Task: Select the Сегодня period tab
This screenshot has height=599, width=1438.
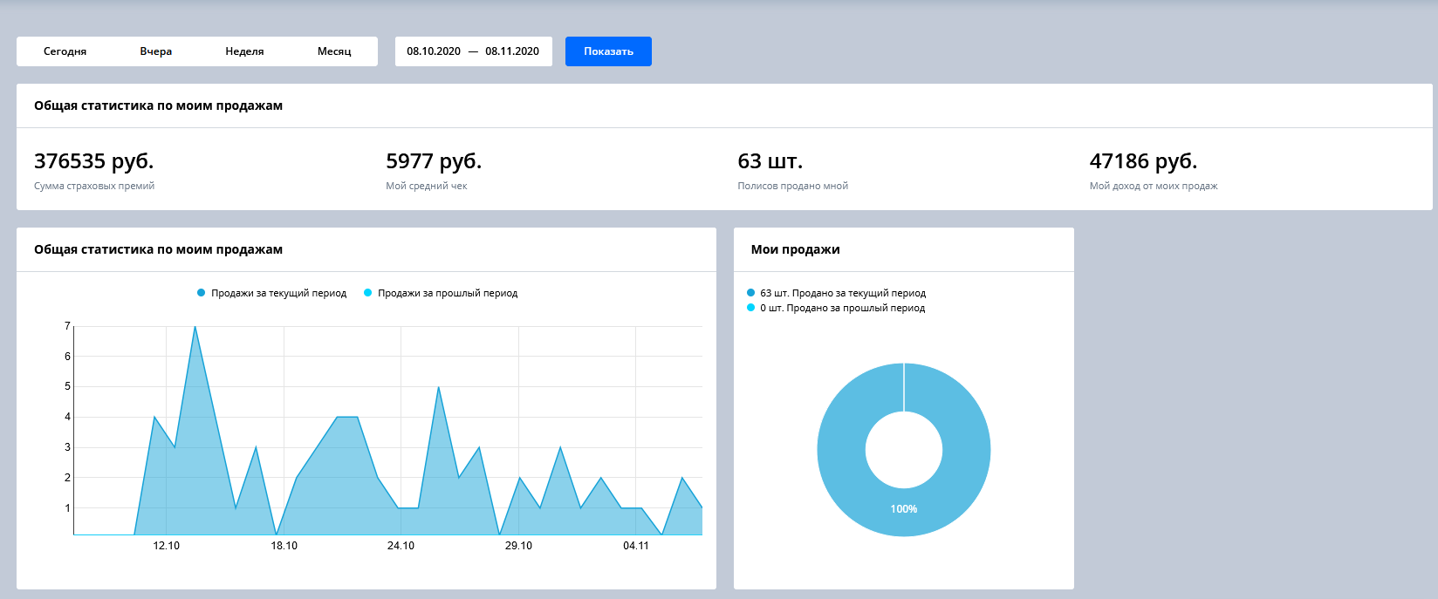Action: click(x=65, y=51)
